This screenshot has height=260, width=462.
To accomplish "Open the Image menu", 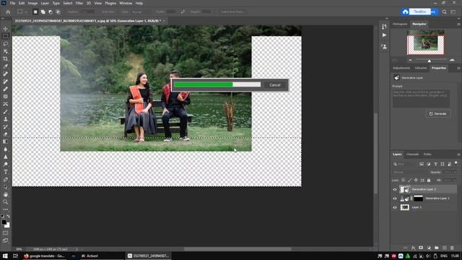I will pyautogui.click(x=32, y=3).
